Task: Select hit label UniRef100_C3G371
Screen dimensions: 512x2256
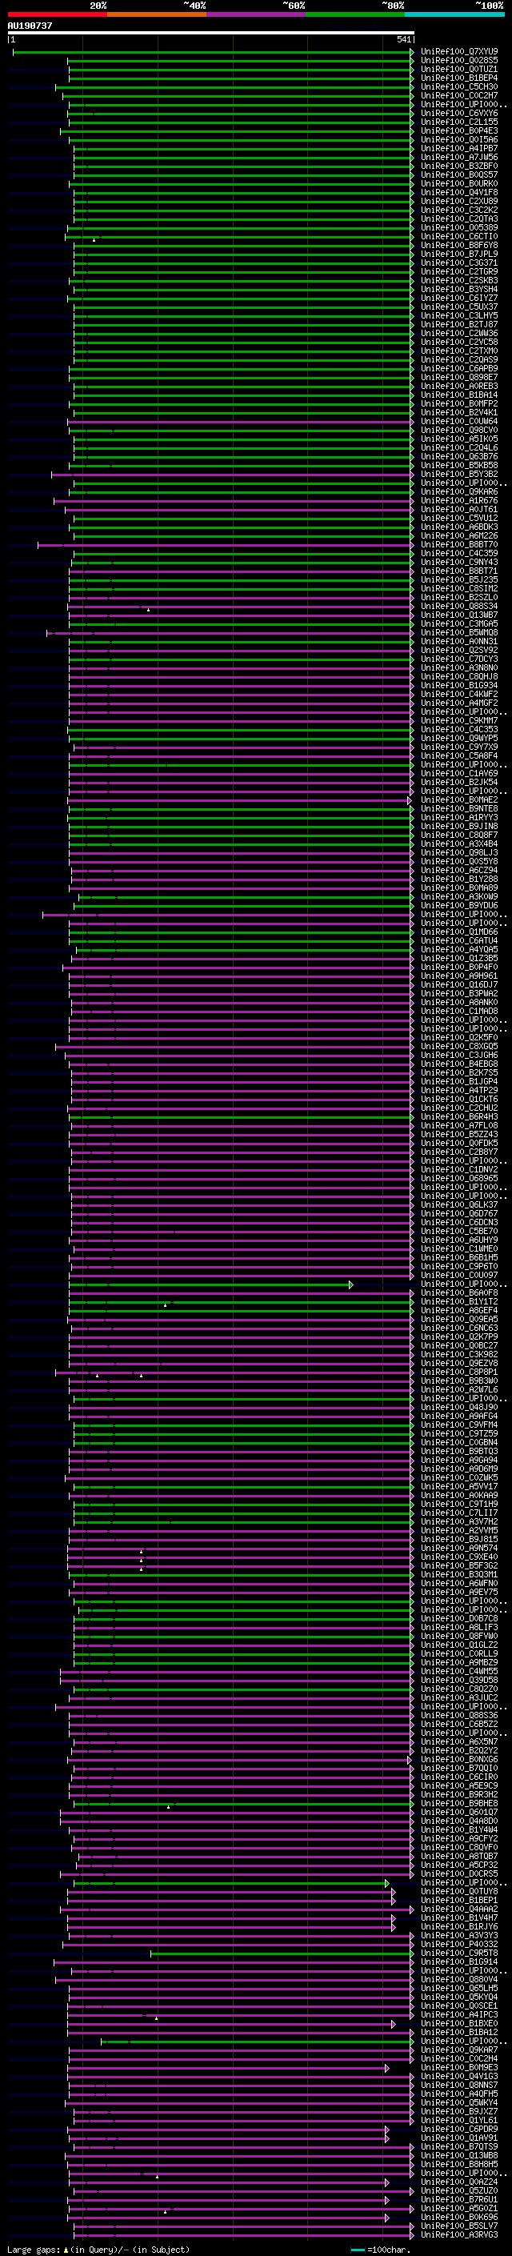Action: click(x=459, y=262)
